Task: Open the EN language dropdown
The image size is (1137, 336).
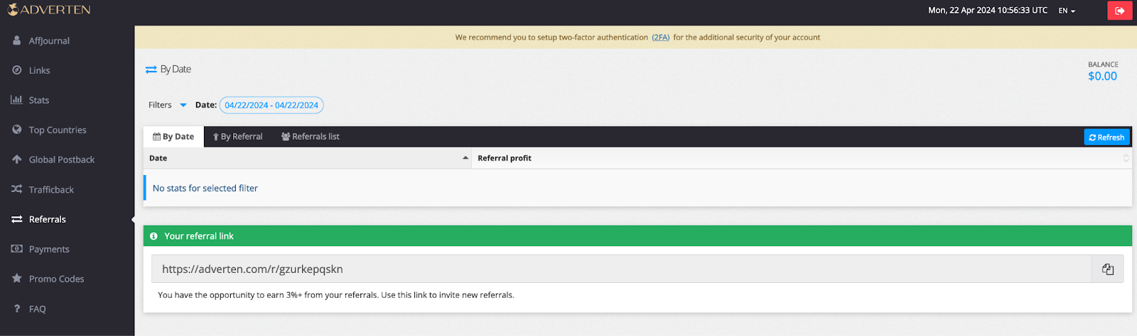Action: 1067,11
